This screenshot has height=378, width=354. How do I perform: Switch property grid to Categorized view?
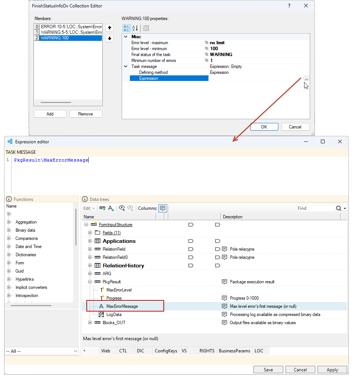[127, 28]
